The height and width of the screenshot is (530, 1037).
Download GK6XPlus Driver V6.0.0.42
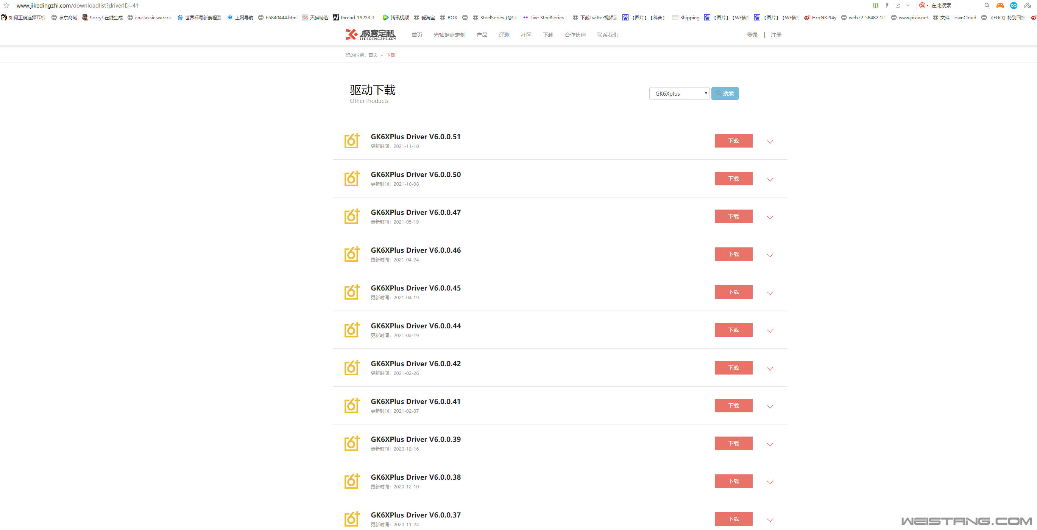(x=733, y=368)
